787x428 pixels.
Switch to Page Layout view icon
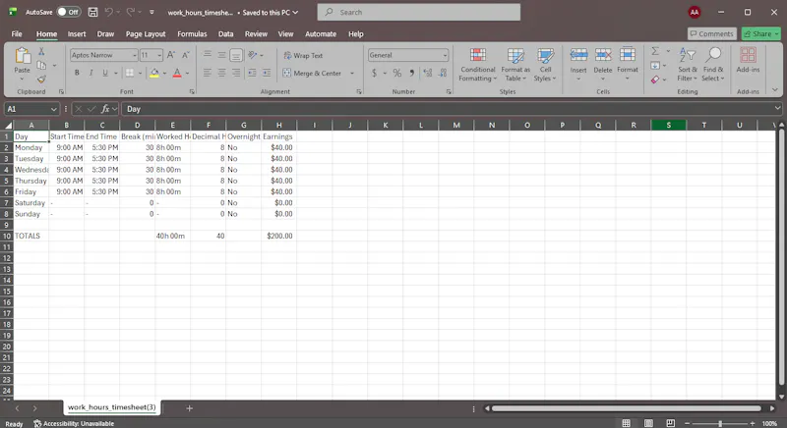tap(648, 423)
